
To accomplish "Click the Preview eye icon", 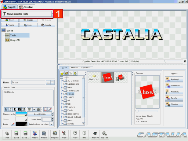I will pos(95,135).
